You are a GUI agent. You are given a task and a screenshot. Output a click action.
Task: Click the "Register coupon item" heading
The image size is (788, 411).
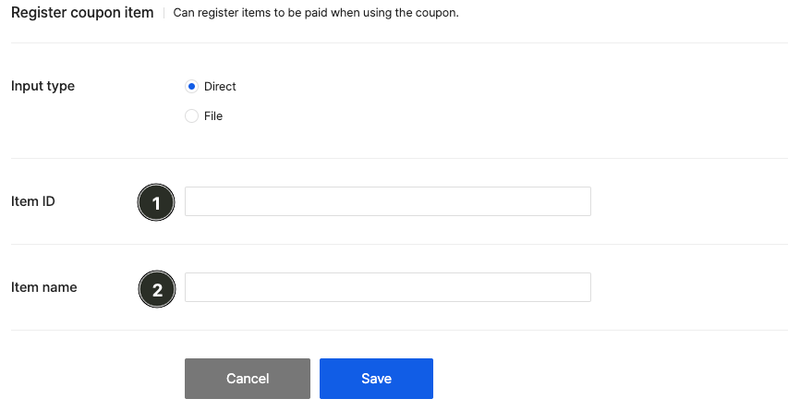coord(82,13)
